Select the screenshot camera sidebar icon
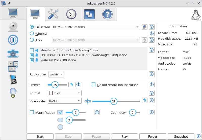Screen dimensions: 202x140 coord(13,53)
